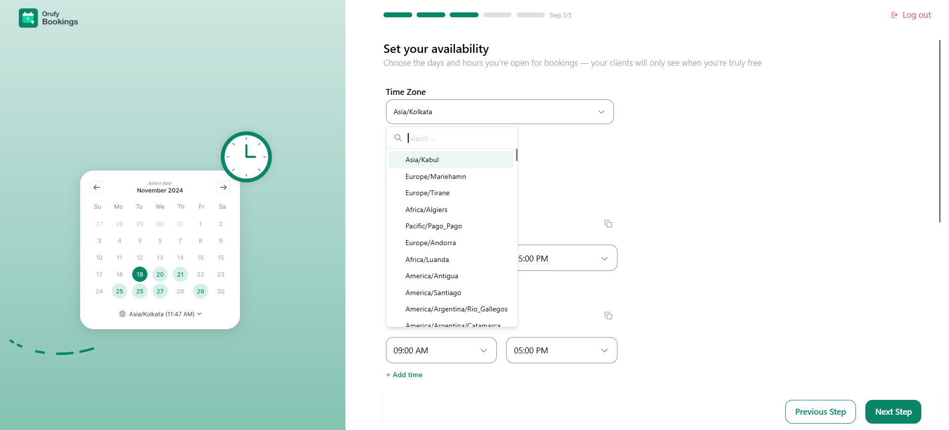Copy time slots using the lower copy icon

pyautogui.click(x=608, y=315)
